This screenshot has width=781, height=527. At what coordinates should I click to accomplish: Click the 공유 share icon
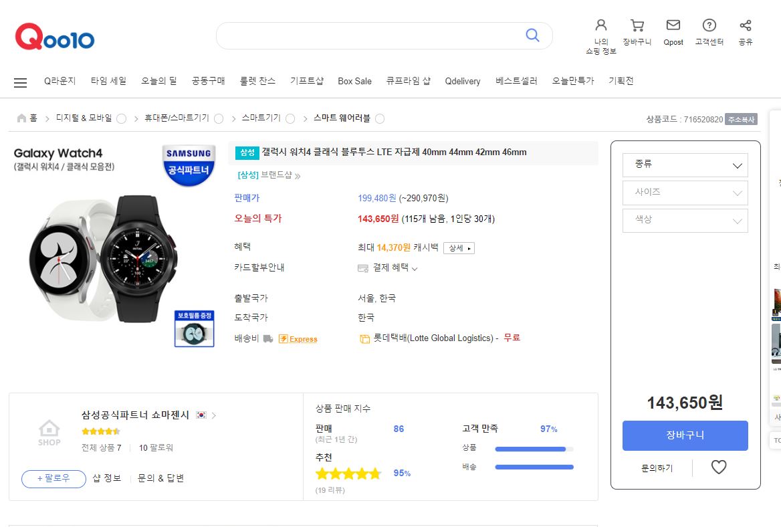click(746, 25)
